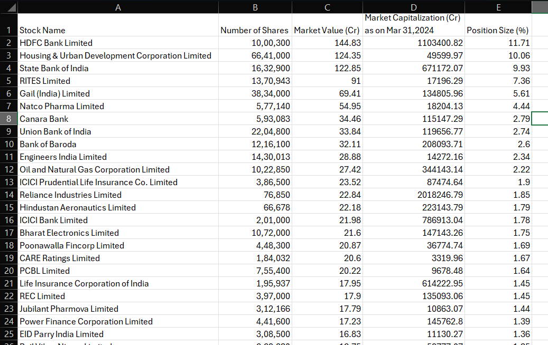The image size is (548, 345).
Task: Select row 20 header
Action: coord(8,271)
